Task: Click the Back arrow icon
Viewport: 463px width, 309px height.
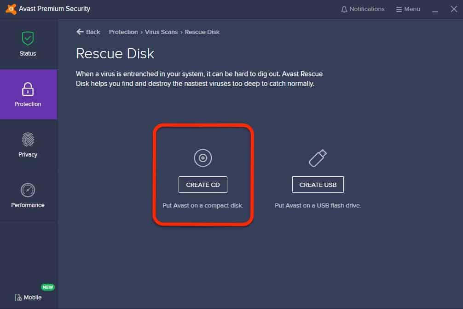Action: pyautogui.click(x=80, y=32)
